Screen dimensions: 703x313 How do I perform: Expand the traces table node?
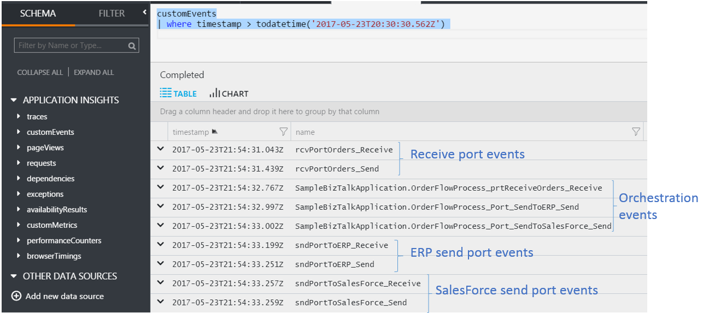click(x=19, y=116)
